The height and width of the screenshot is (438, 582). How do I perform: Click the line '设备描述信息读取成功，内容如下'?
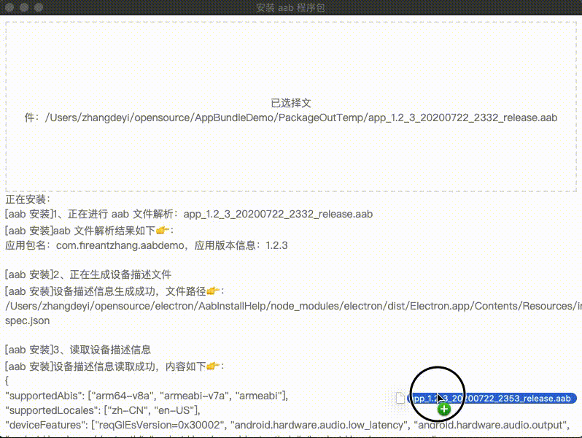tap(115, 366)
